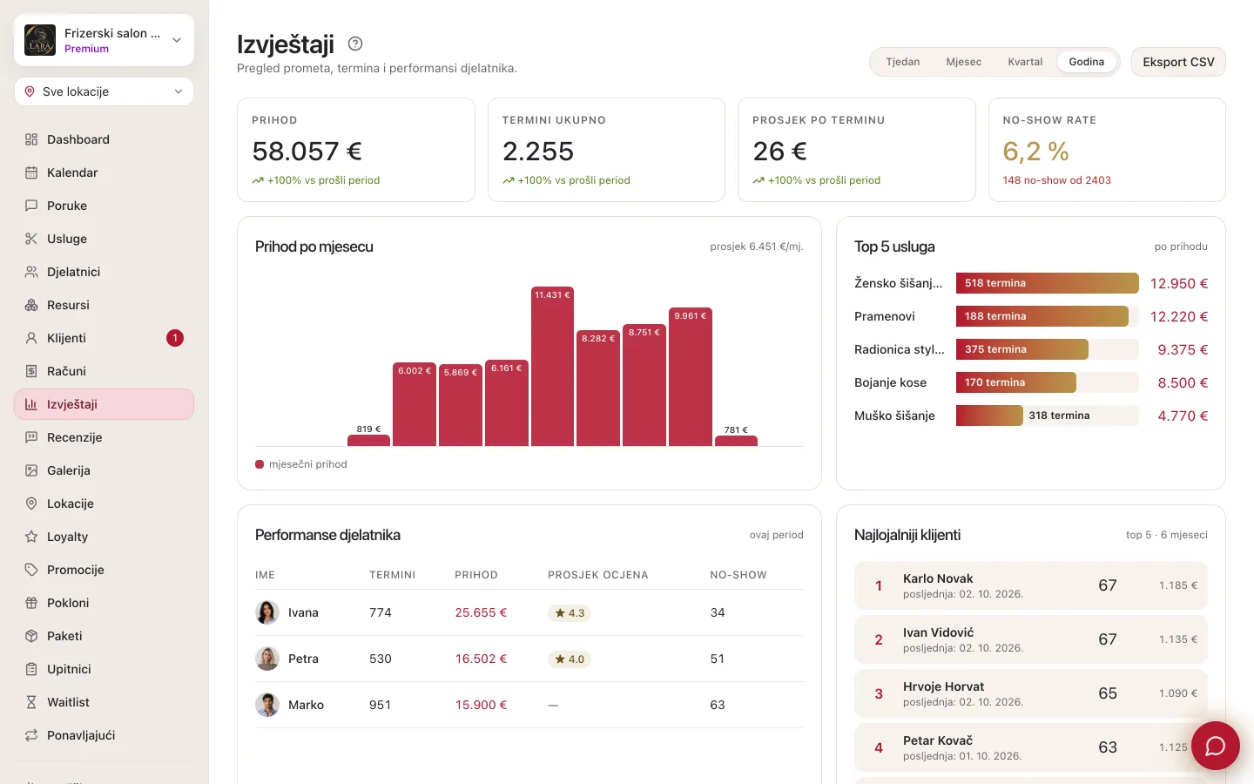This screenshot has height=784, width=1254.
Task: Go to Poruke messages section
Action: pyautogui.click(x=104, y=206)
